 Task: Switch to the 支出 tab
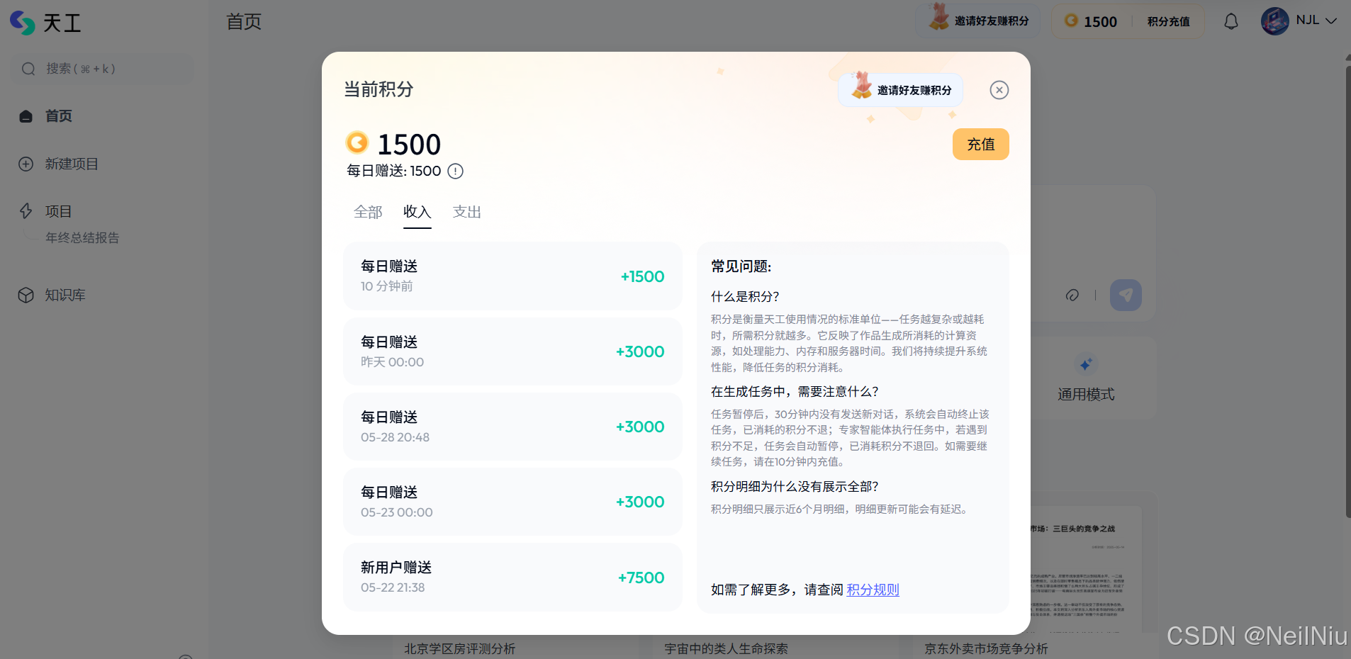(x=466, y=211)
